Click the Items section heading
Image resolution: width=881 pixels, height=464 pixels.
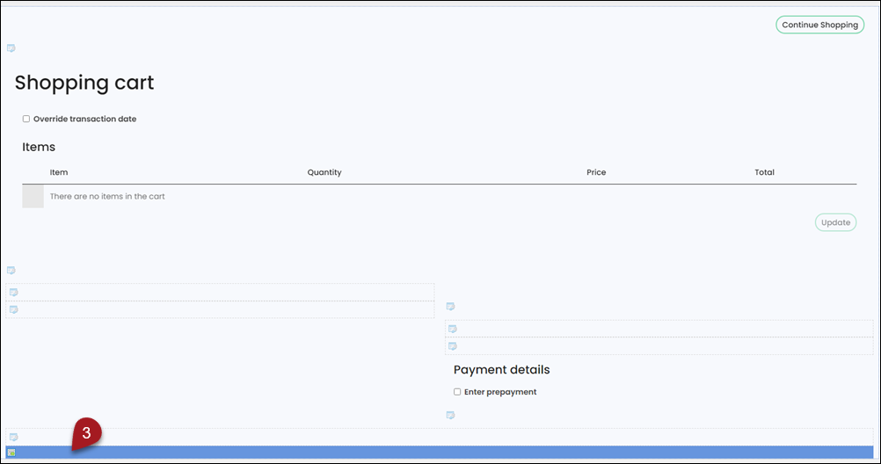pyautogui.click(x=39, y=147)
